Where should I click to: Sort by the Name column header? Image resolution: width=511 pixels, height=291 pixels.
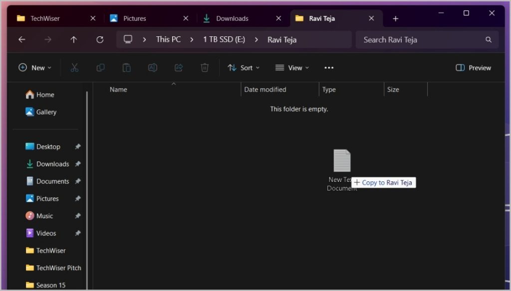click(118, 90)
